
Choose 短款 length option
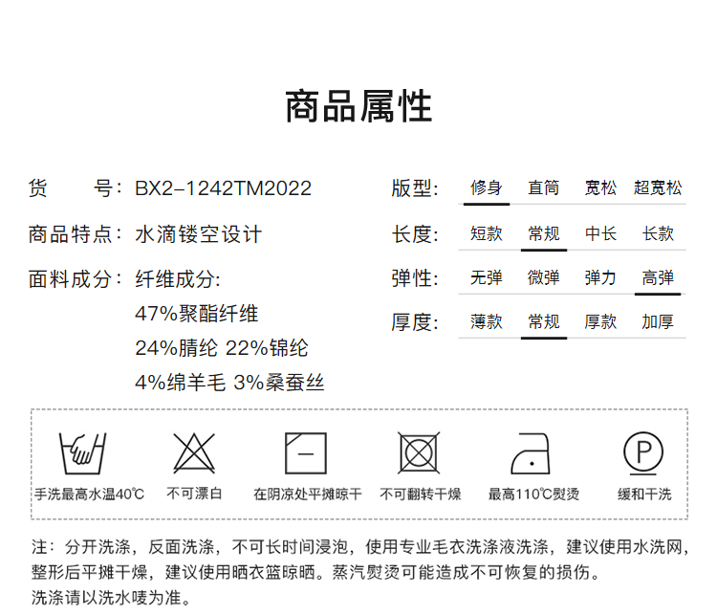(486, 233)
